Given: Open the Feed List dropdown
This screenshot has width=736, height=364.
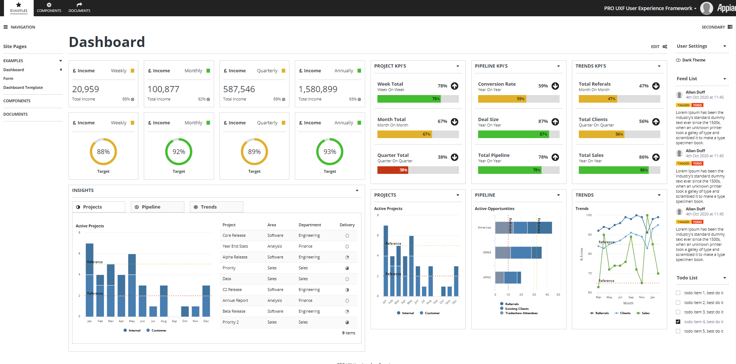Looking at the screenshot, I should click(725, 78).
